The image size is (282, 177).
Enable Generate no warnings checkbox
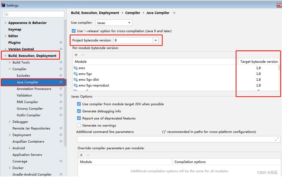coord(79,125)
